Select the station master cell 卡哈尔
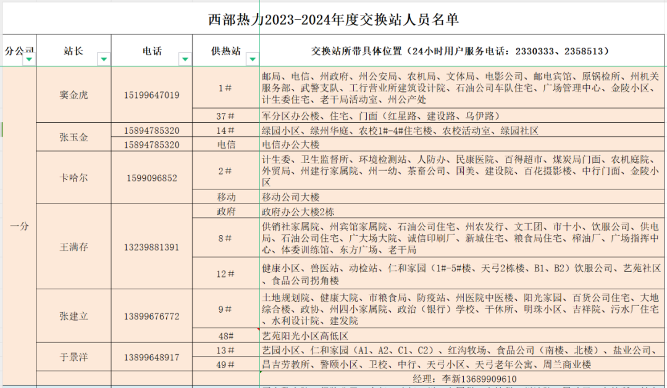The height and width of the screenshot is (388, 667). [x=73, y=178]
